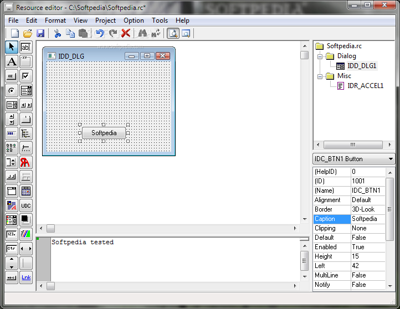Open the Option menu

[x=134, y=20]
